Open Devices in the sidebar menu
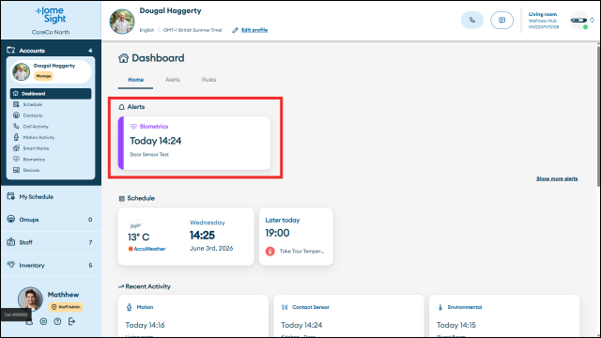This screenshot has height=338, width=601. click(x=51, y=170)
